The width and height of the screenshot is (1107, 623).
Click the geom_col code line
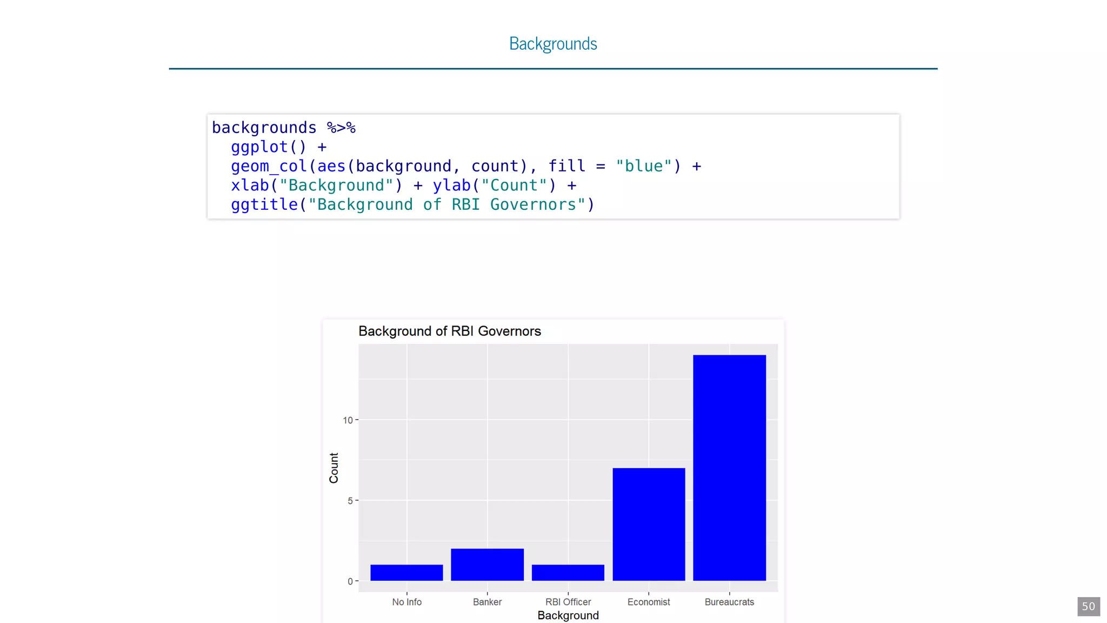466,166
